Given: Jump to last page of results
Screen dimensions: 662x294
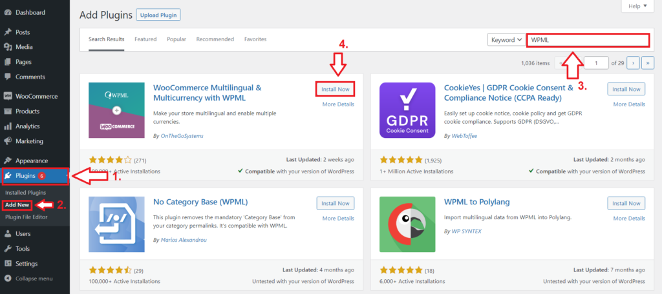Looking at the screenshot, I should (648, 63).
